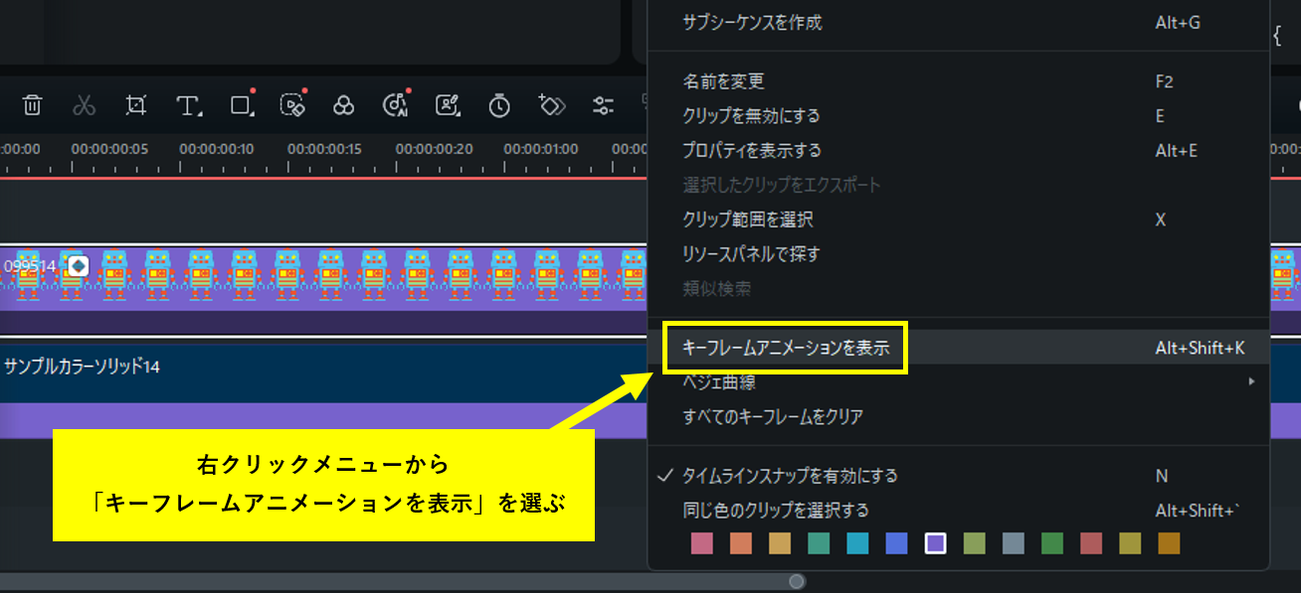Screen dimensions: 1301x593
Task: Select the Text tool
Action: point(185,104)
